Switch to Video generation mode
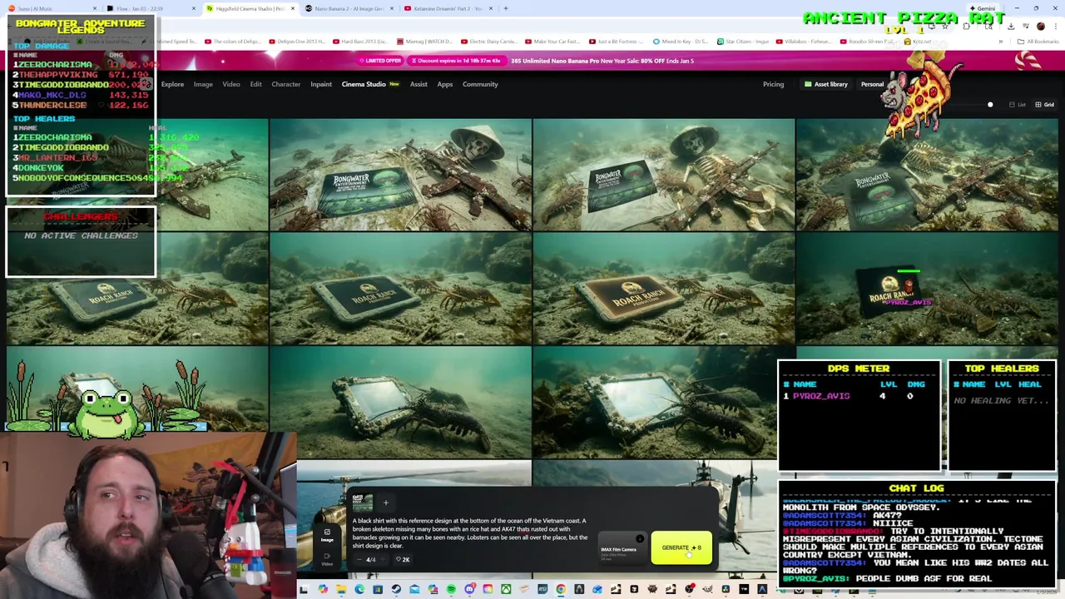Screen dimensions: 1065x599 pyautogui.click(x=327, y=559)
